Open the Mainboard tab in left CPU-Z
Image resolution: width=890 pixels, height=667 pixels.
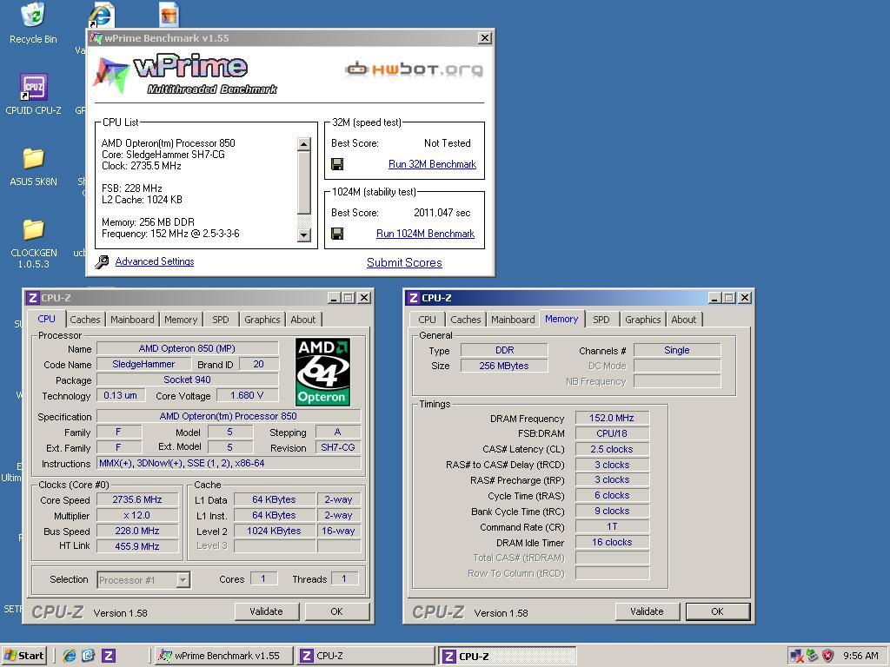(132, 320)
